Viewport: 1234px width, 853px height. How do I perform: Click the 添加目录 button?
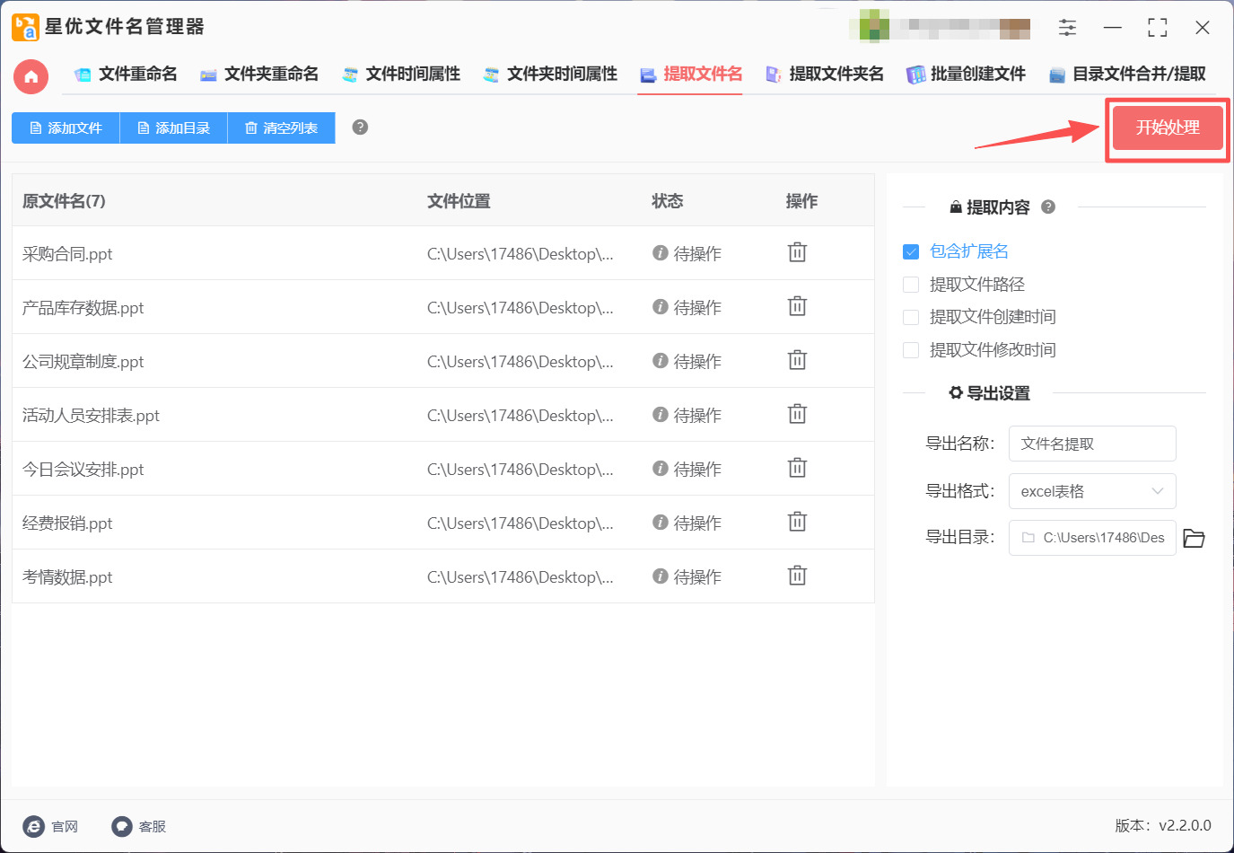click(173, 128)
